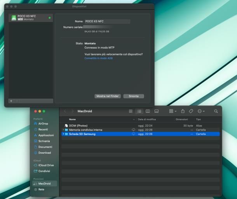Click cloud download icon for Memoria condivisa interna

[134, 130]
